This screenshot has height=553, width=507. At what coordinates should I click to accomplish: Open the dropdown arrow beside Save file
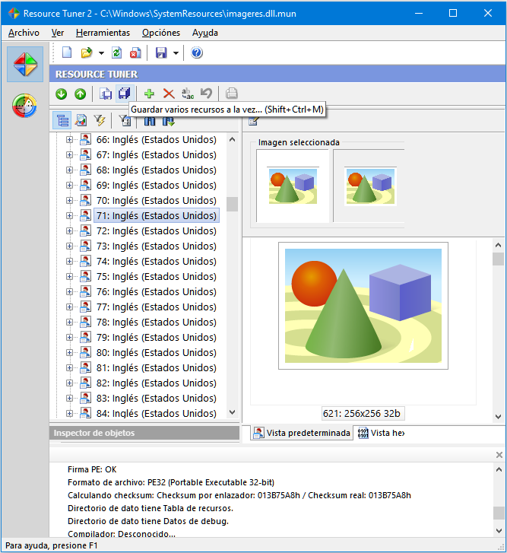(176, 53)
